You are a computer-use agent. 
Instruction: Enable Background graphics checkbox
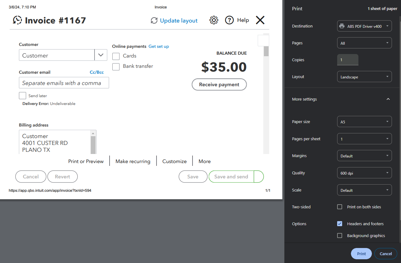(x=340, y=236)
